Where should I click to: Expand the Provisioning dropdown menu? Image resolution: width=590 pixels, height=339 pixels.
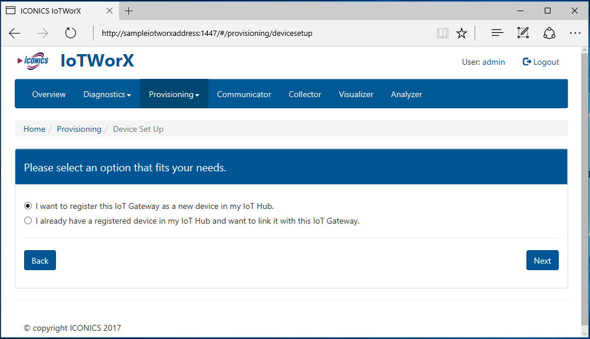[x=174, y=94]
